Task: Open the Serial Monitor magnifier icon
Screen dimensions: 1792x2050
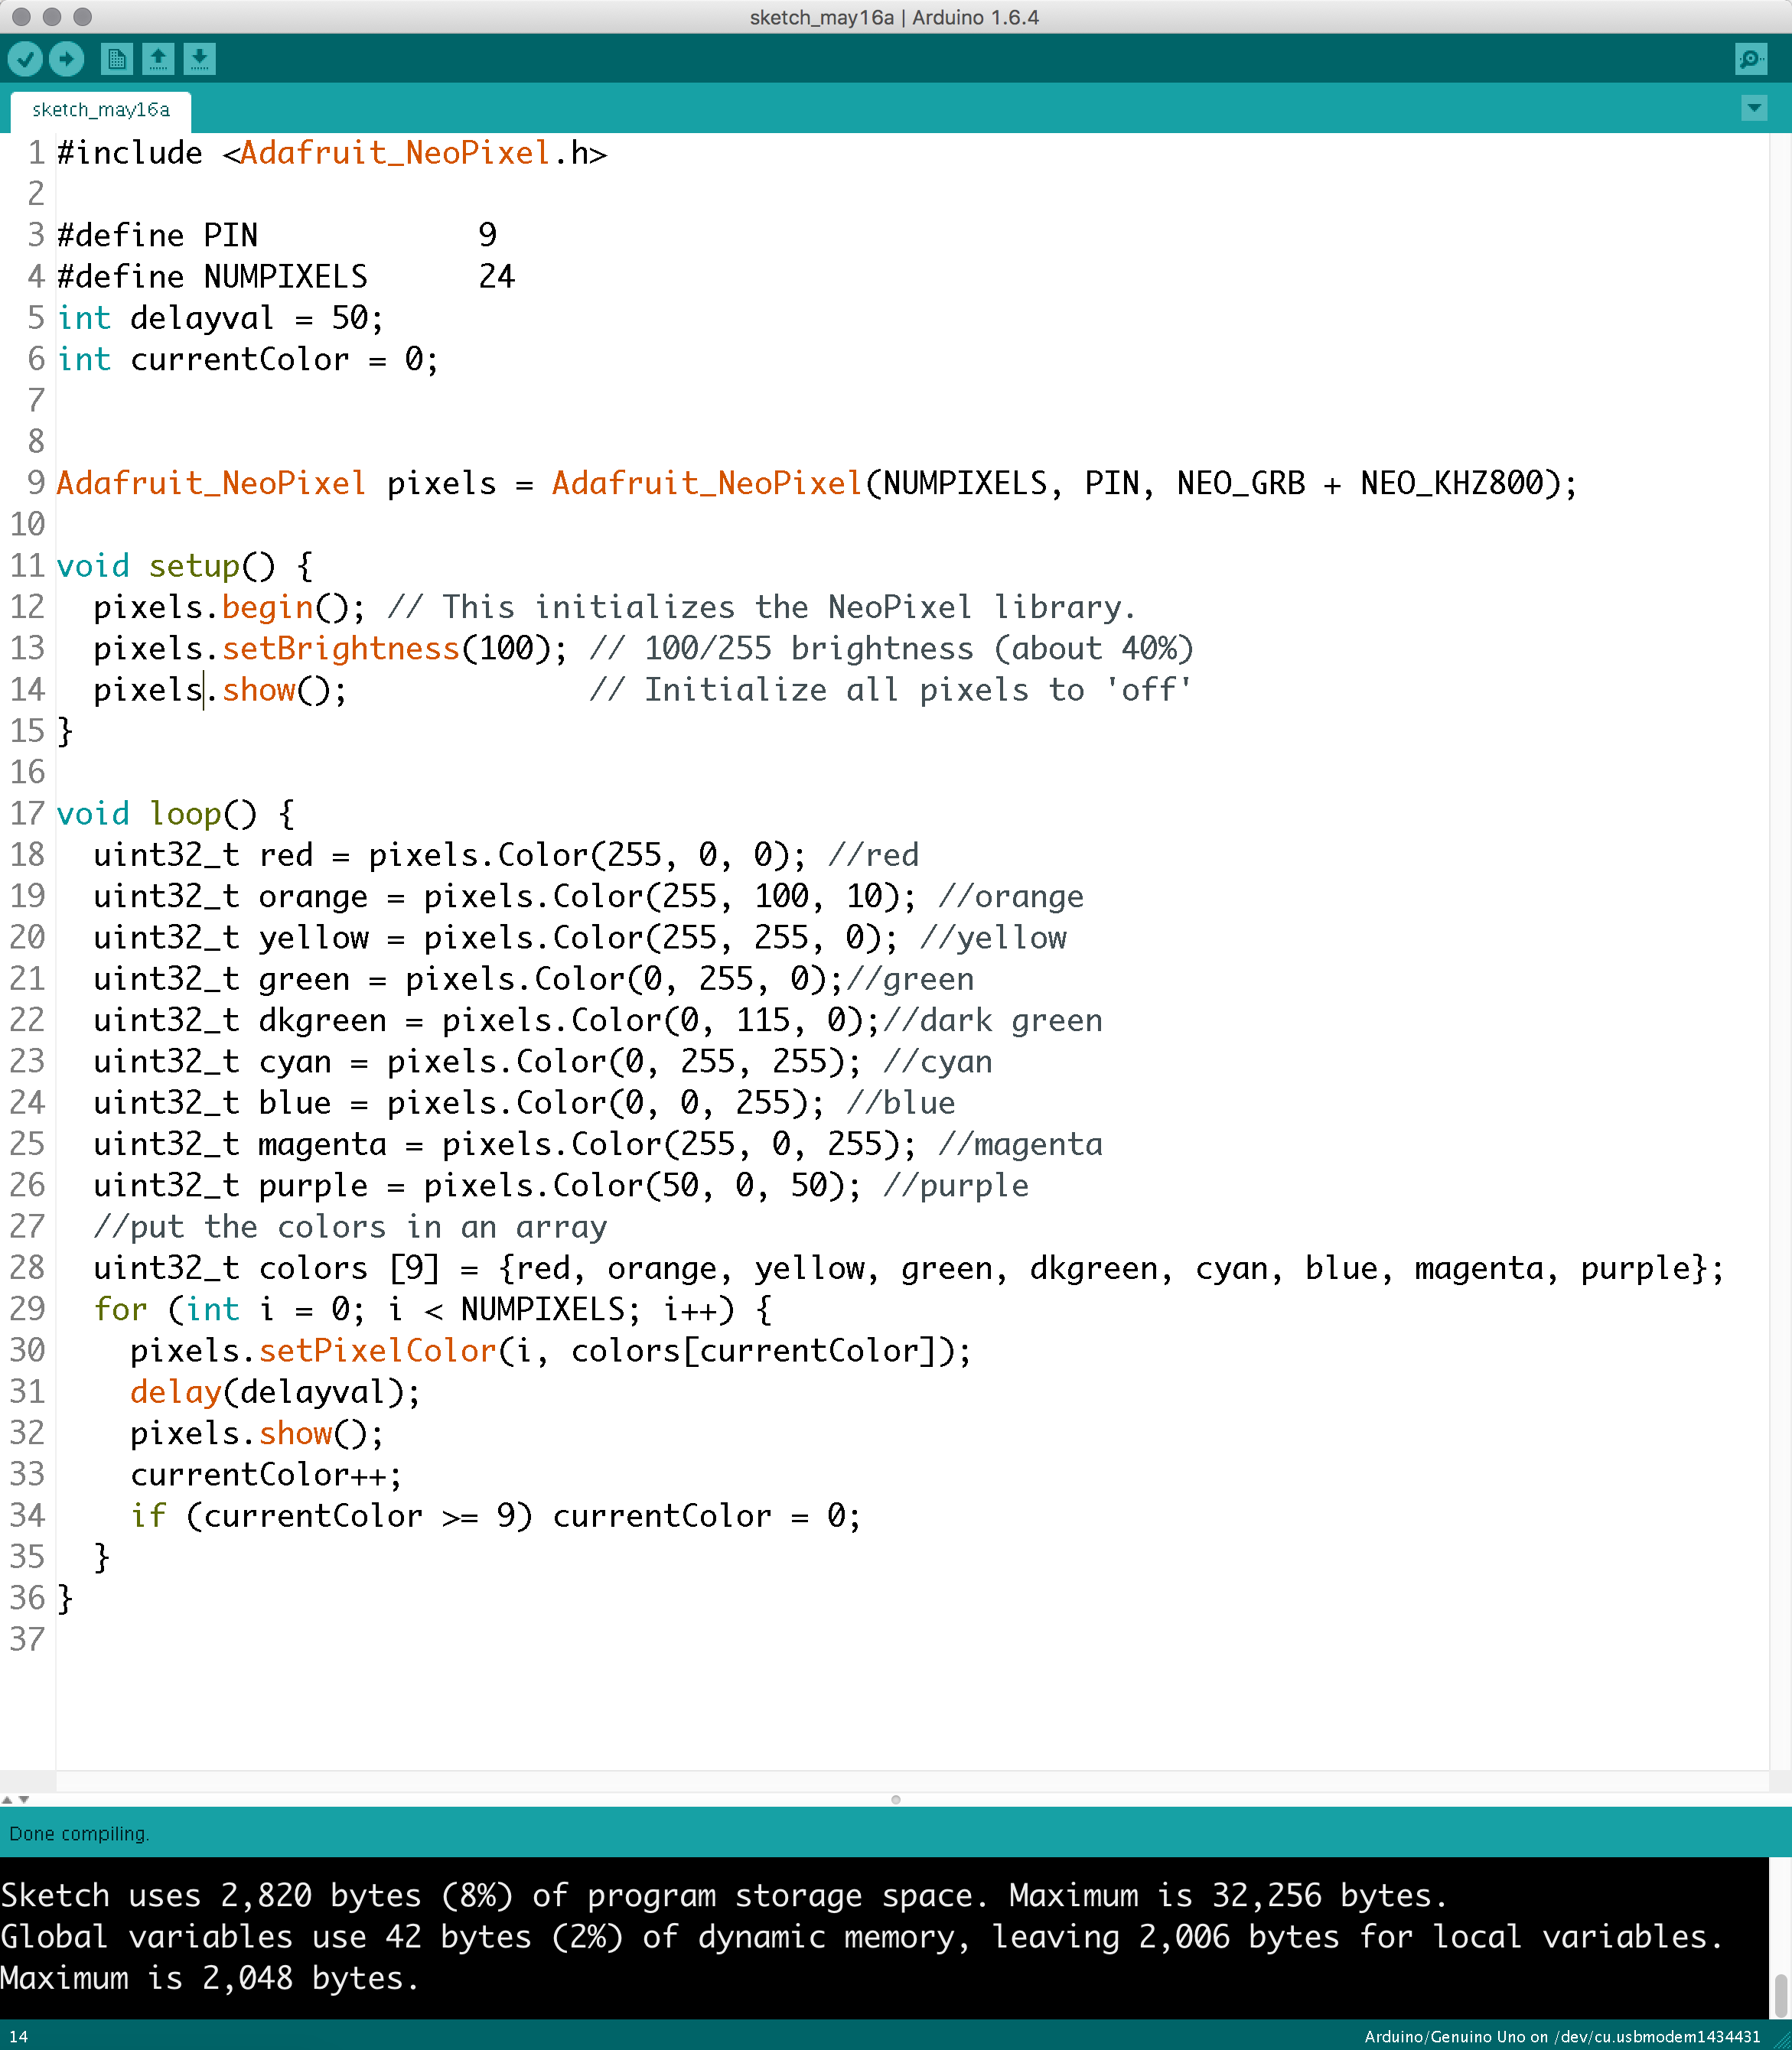Action: click(x=1751, y=60)
